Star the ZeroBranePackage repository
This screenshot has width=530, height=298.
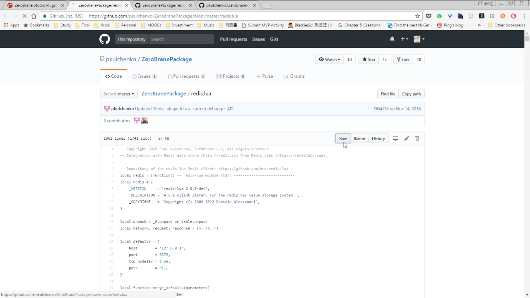click(369, 60)
